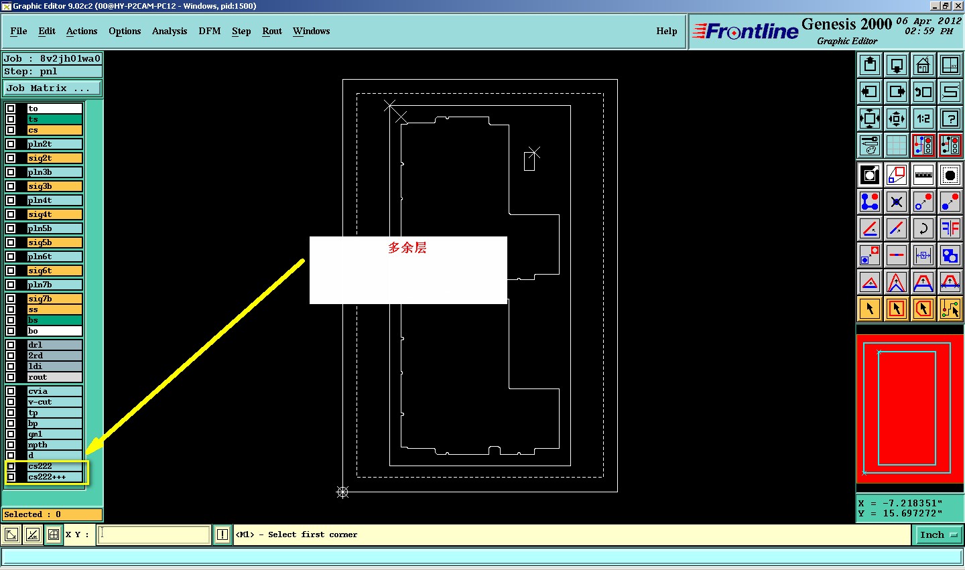This screenshot has height=570, width=965.
Task: Open the Edit menu
Action: pyautogui.click(x=47, y=31)
